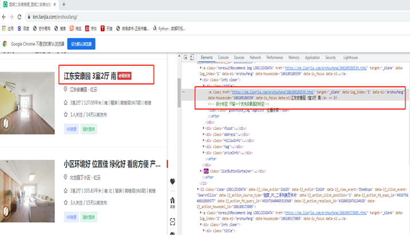Open the Python 数据可视 bookmark
The height and width of the screenshot is (235, 410).
pyautogui.click(x=169, y=29)
